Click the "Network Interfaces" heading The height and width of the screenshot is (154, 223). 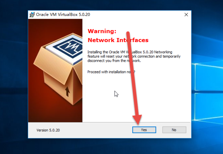coord(118,40)
